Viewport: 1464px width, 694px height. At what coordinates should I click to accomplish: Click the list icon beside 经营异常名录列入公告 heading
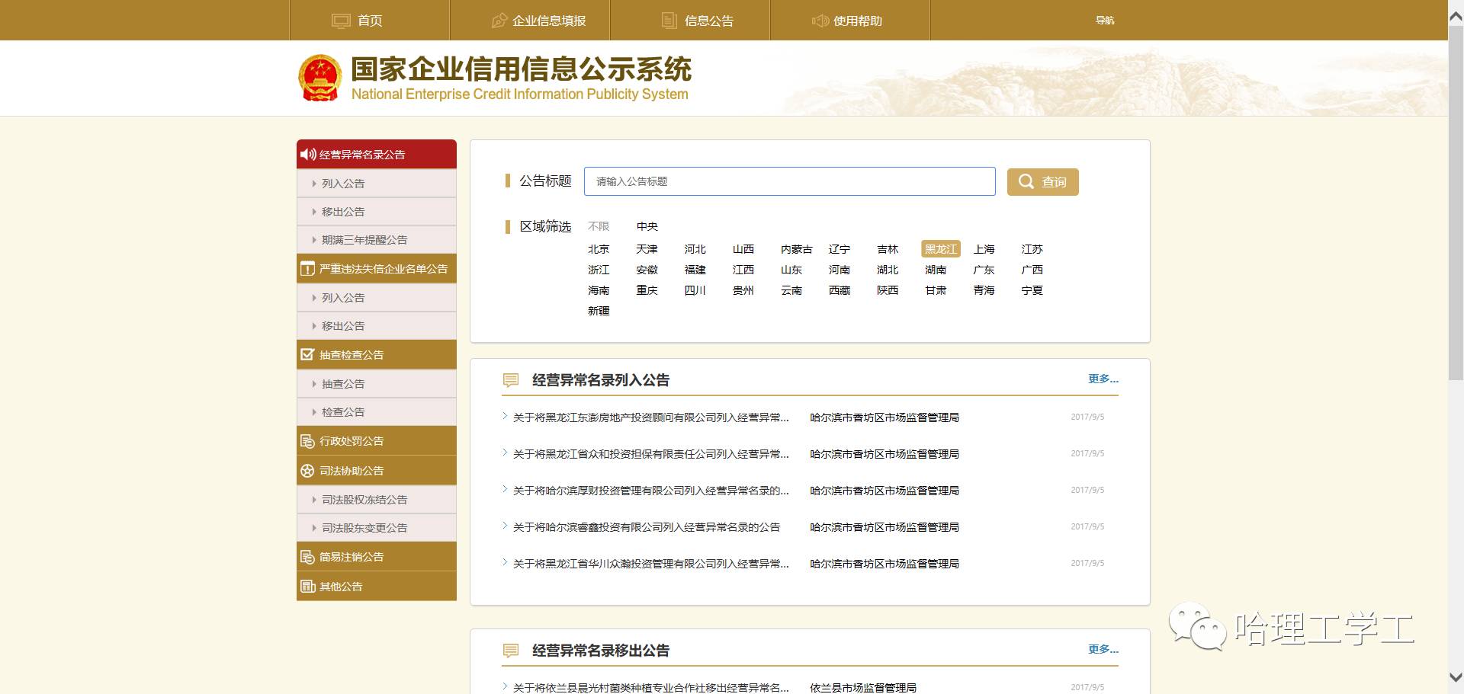click(511, 380)
